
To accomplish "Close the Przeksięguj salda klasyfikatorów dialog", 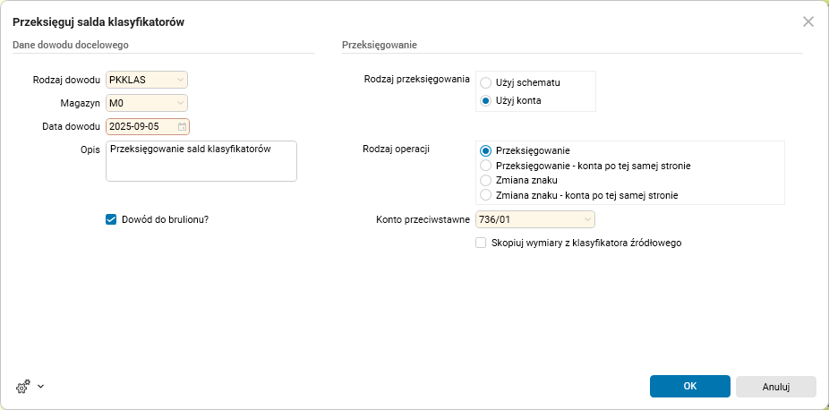I will click(x=808, y=21).
